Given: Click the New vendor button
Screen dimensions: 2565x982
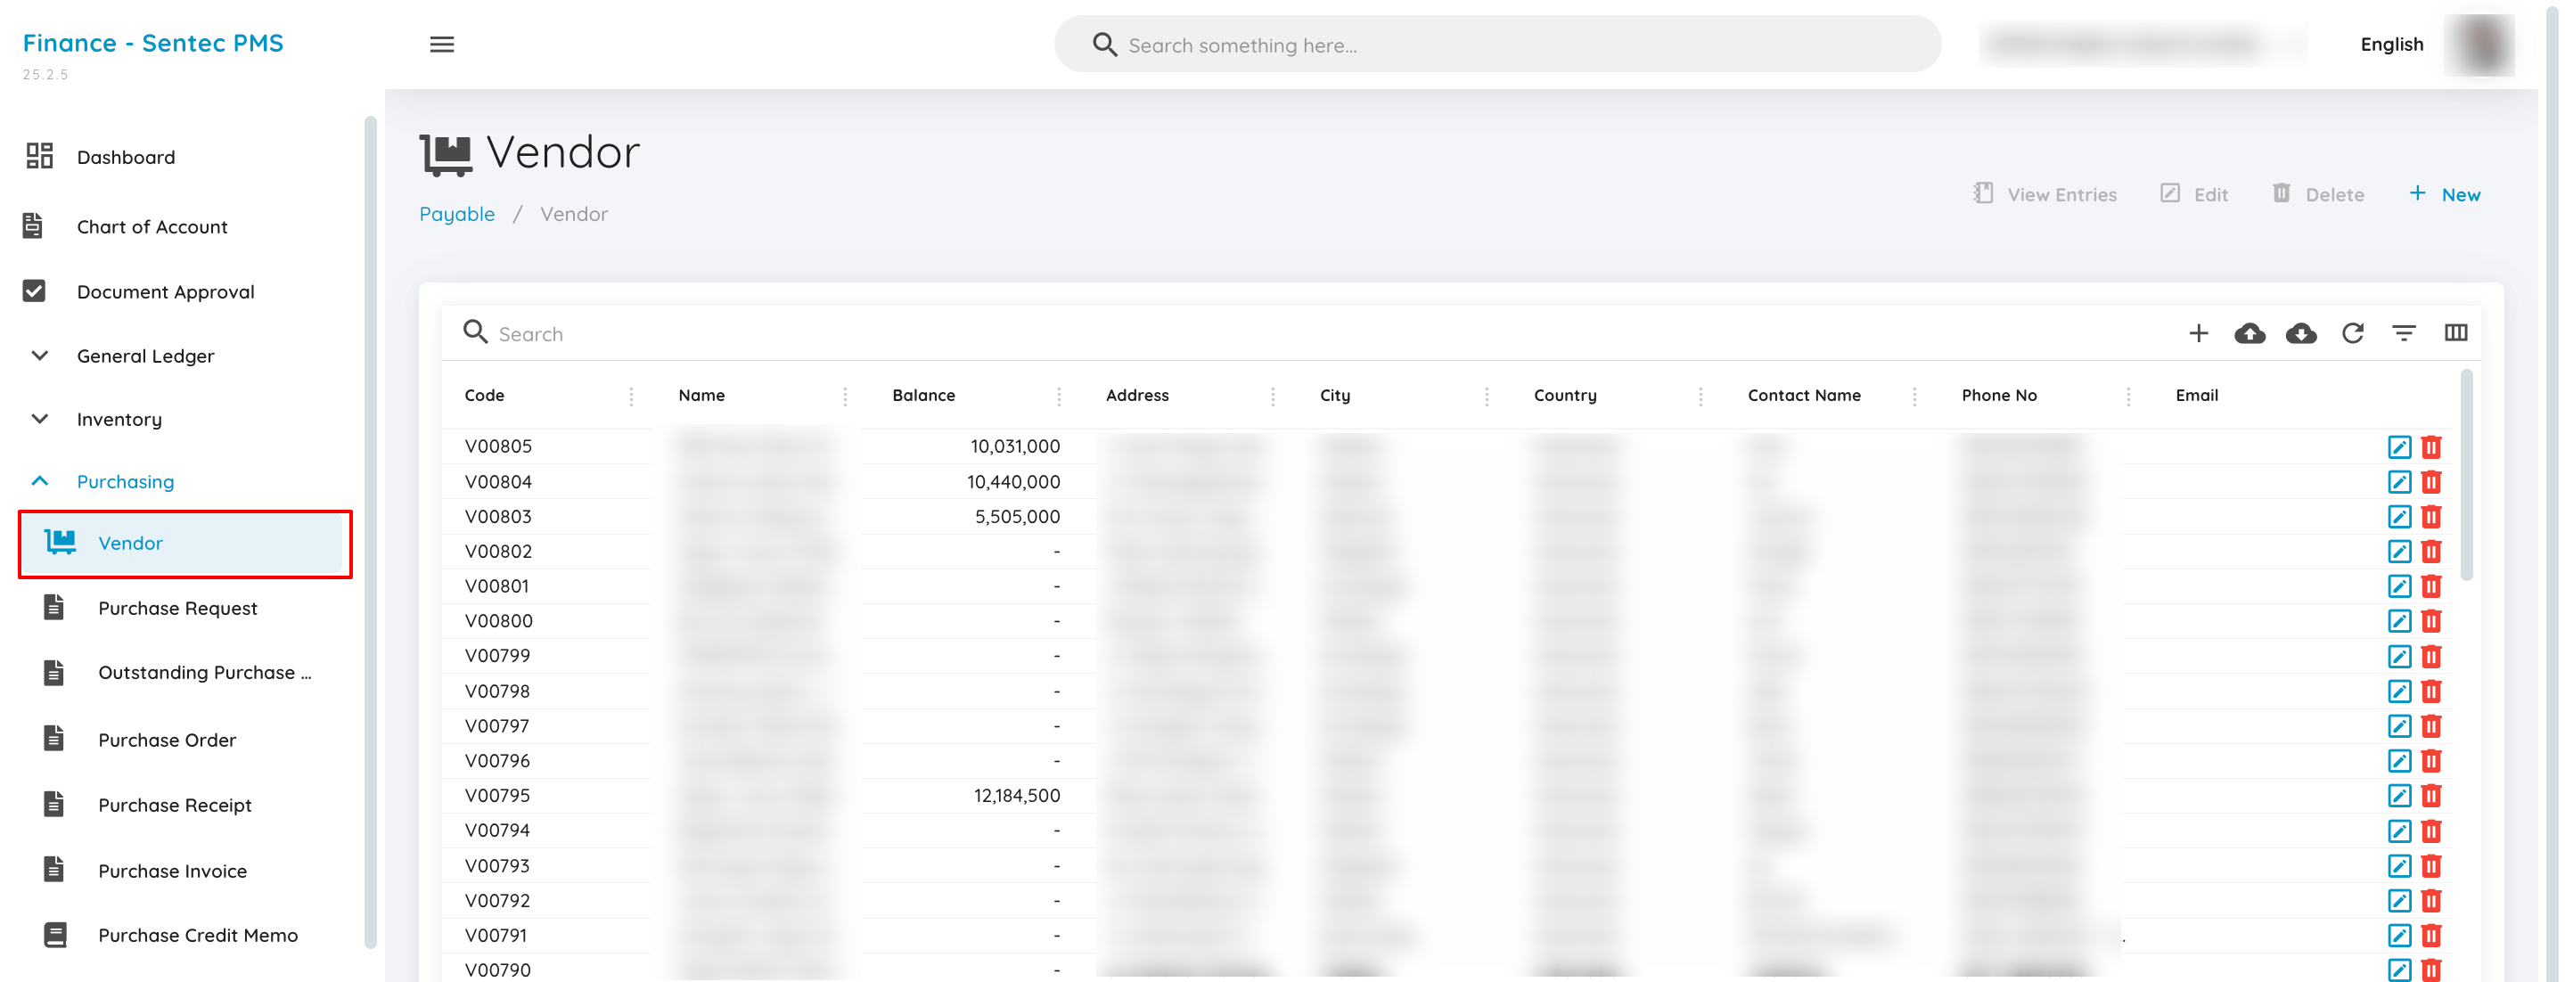Looking at the screenshot, I should [x=2445, y=194].
